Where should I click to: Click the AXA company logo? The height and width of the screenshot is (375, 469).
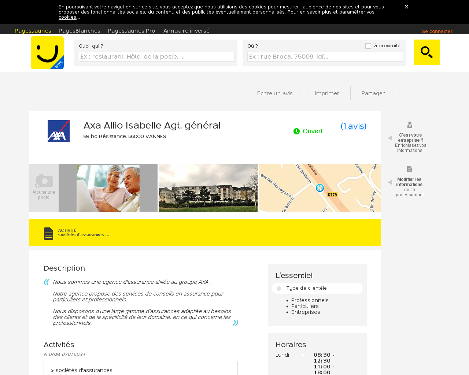pyautogui.click(x=59, y=131)
